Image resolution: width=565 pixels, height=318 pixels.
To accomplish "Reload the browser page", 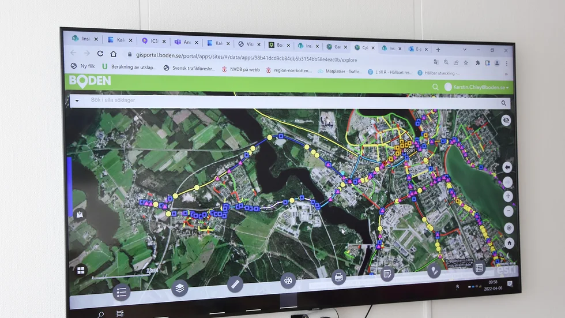I will click(100, 53).
